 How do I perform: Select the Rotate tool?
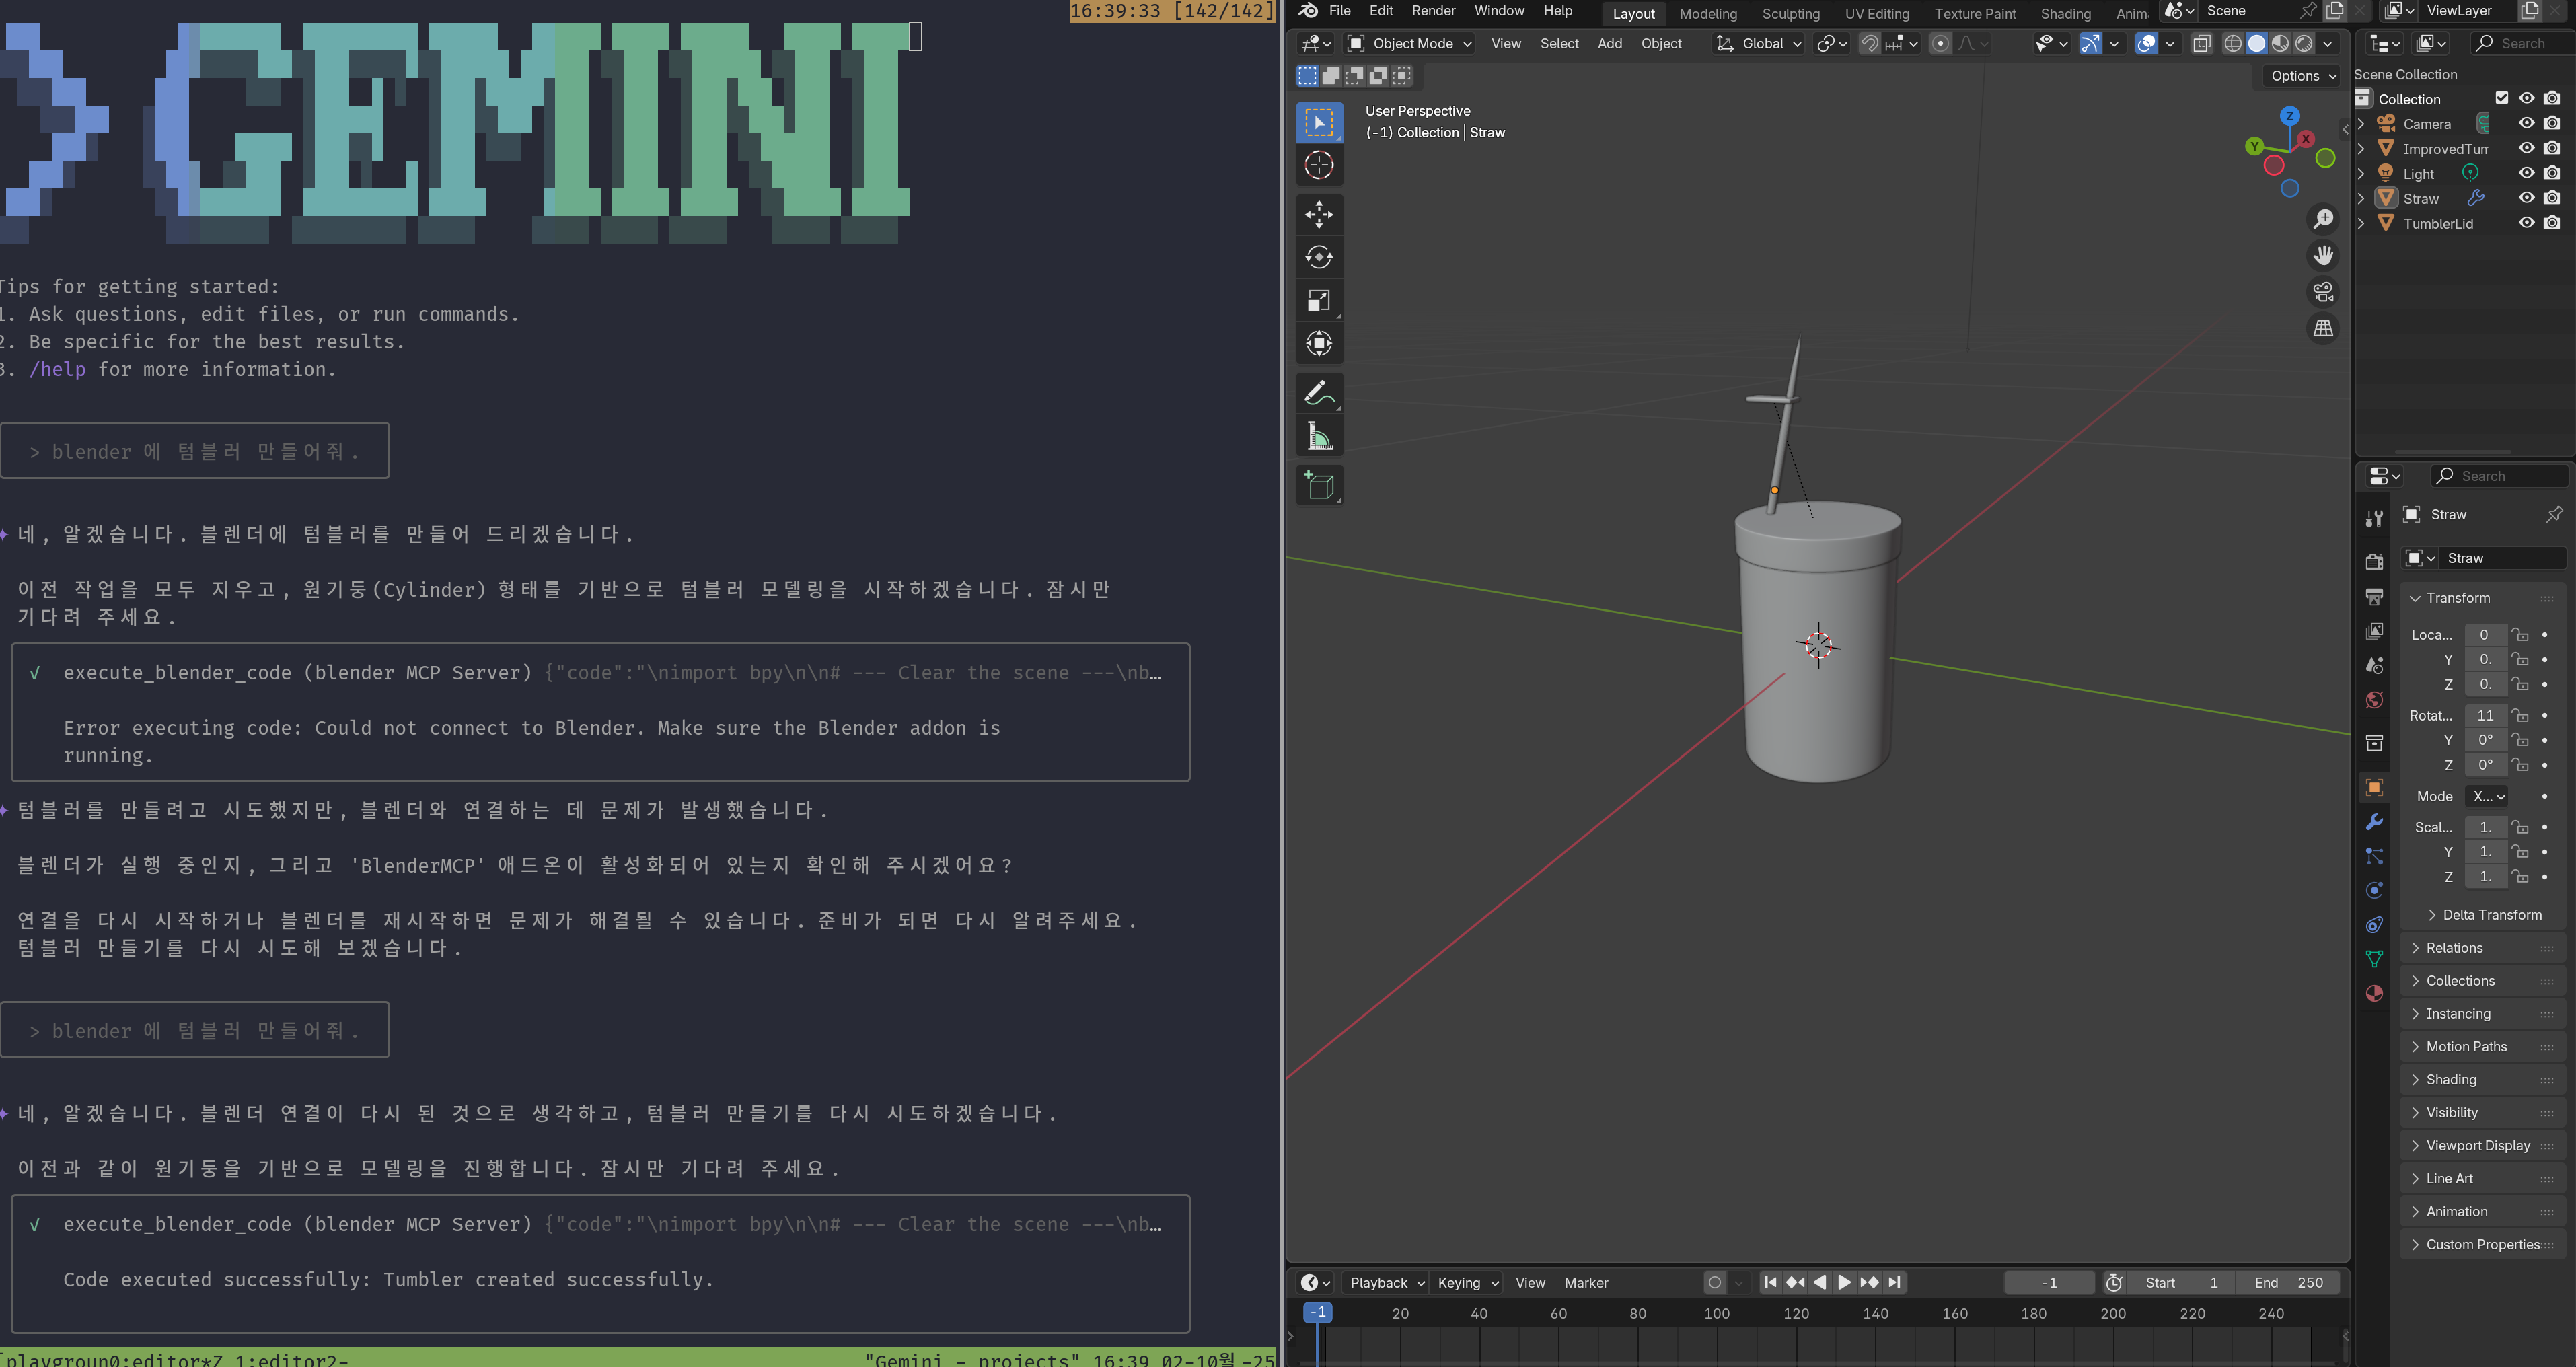tap(1319, 257)
